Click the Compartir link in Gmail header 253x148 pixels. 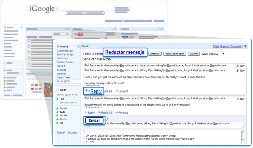[236, 46]
